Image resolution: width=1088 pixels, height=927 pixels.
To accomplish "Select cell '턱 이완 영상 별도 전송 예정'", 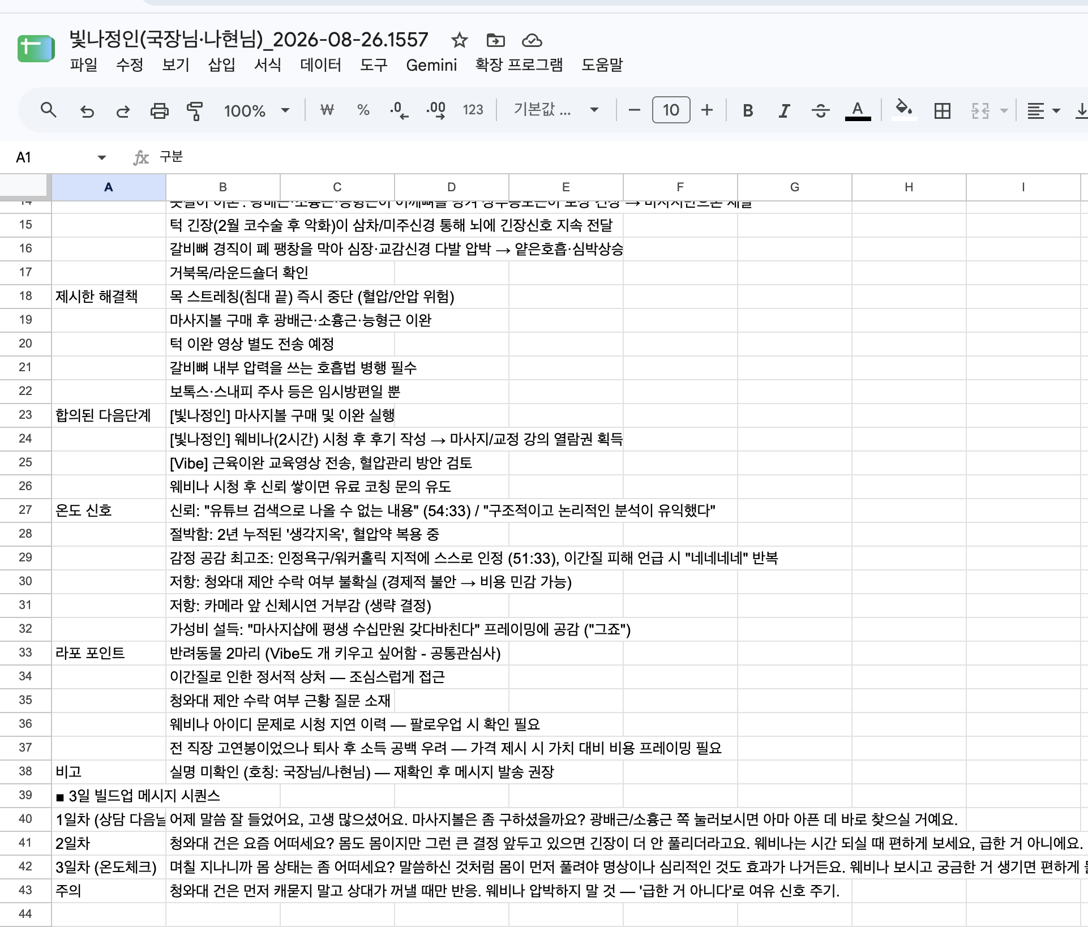I will (223, 344).
